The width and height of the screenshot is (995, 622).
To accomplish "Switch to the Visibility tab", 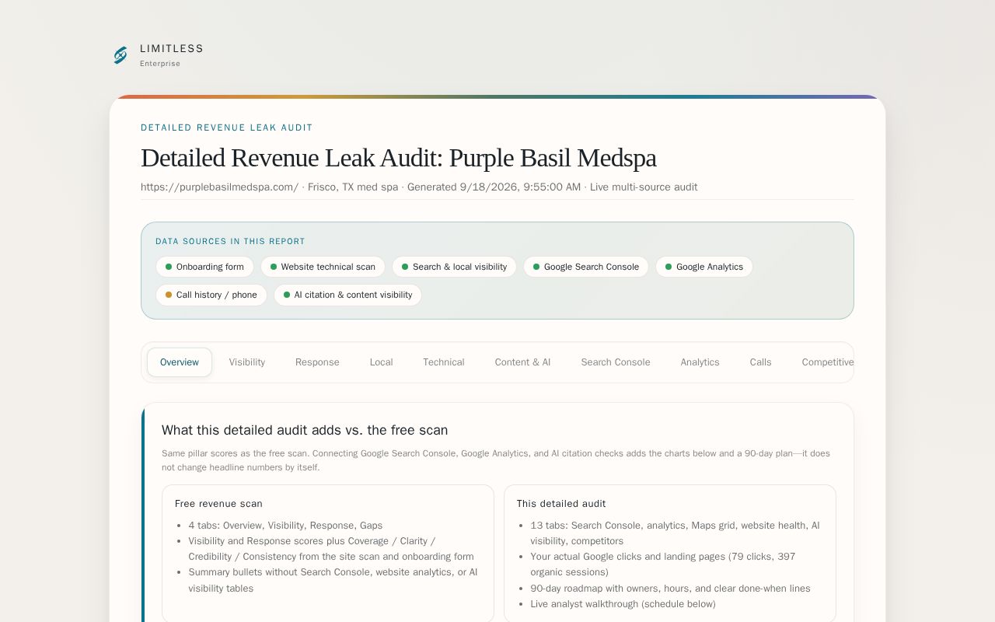I will [x=247, y=362].
